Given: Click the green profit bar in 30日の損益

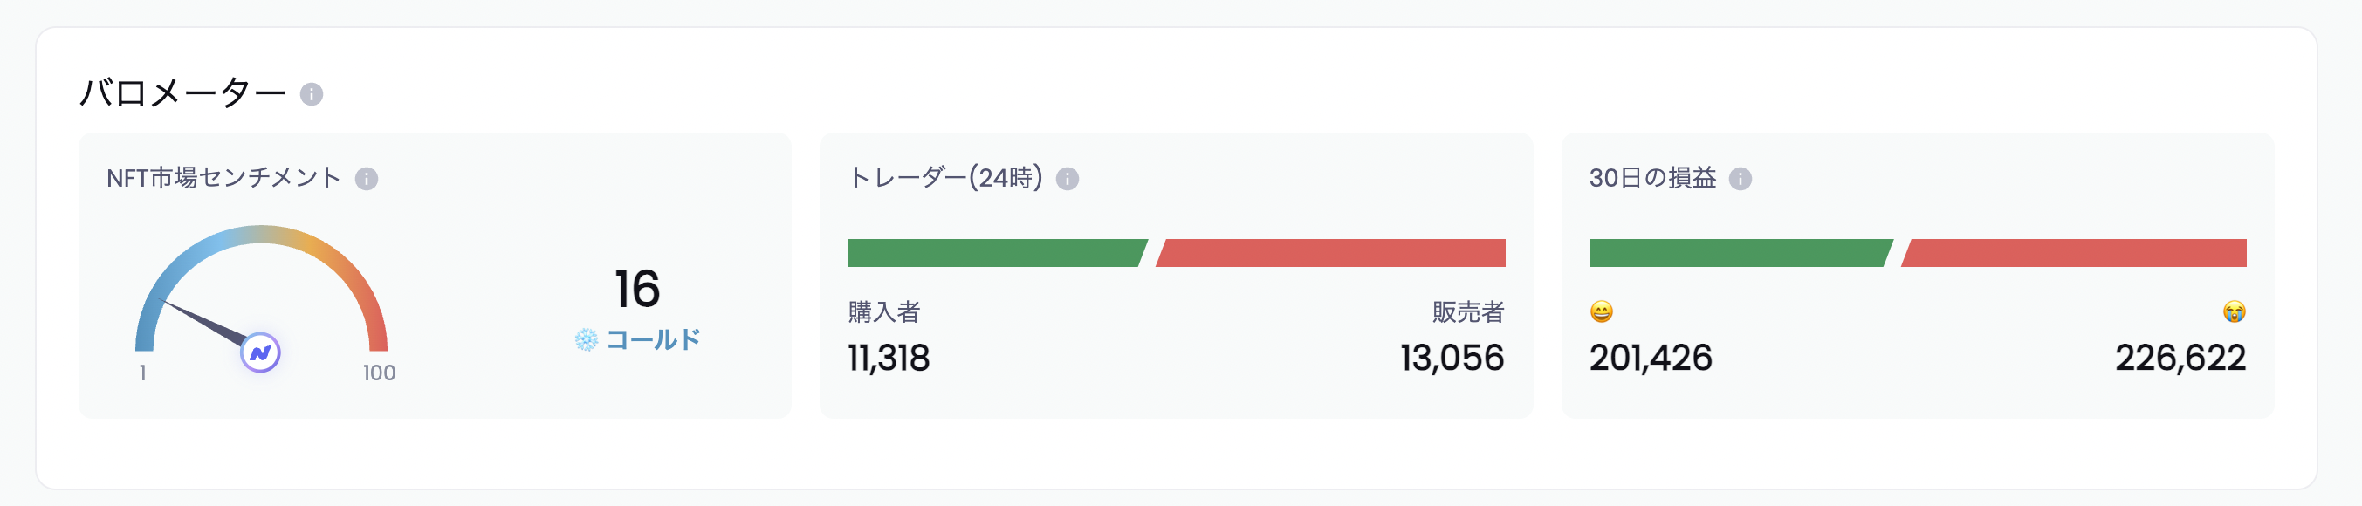Looking at the screenshot, I should coord(1741,253).
